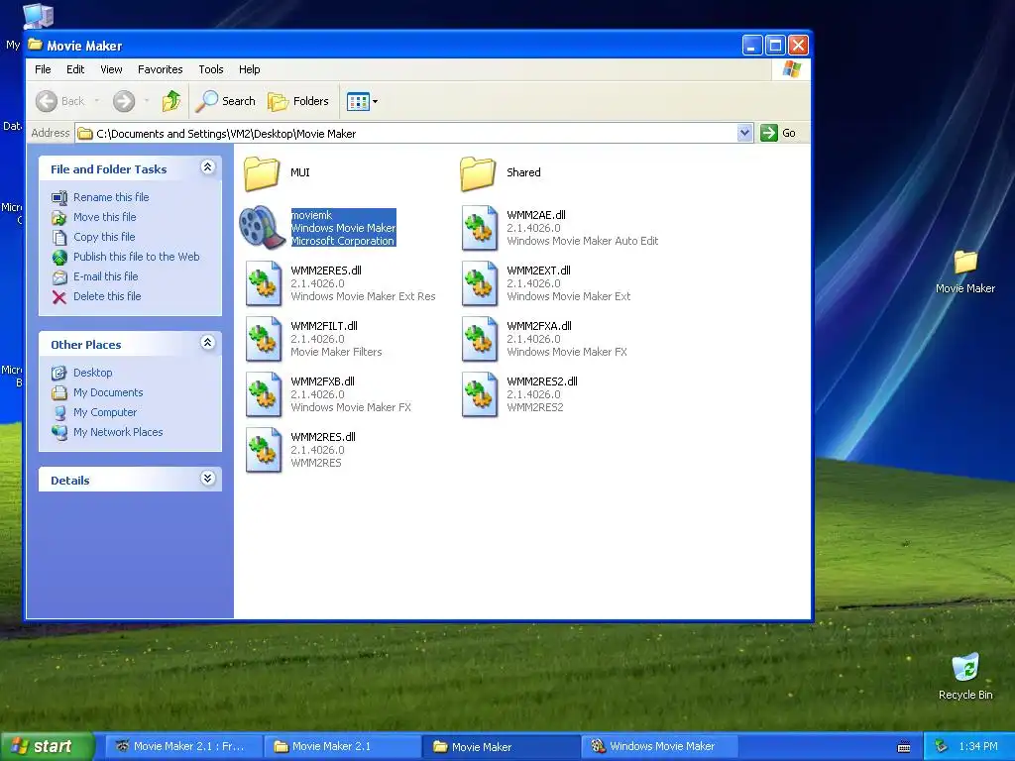Click the Movie Maker folder taskbar item

[501, 746]
